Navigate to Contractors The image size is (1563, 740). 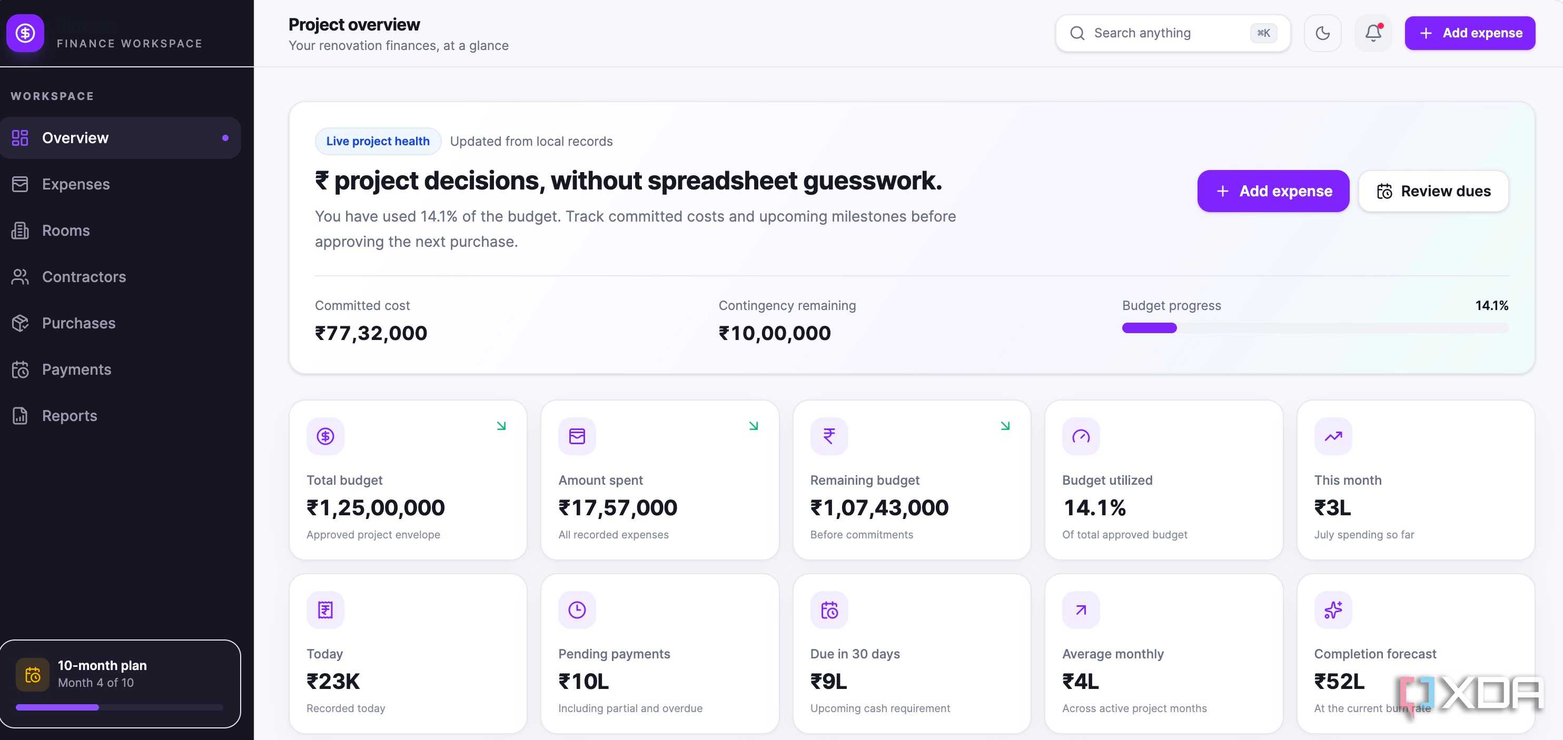tap(120, 277)
